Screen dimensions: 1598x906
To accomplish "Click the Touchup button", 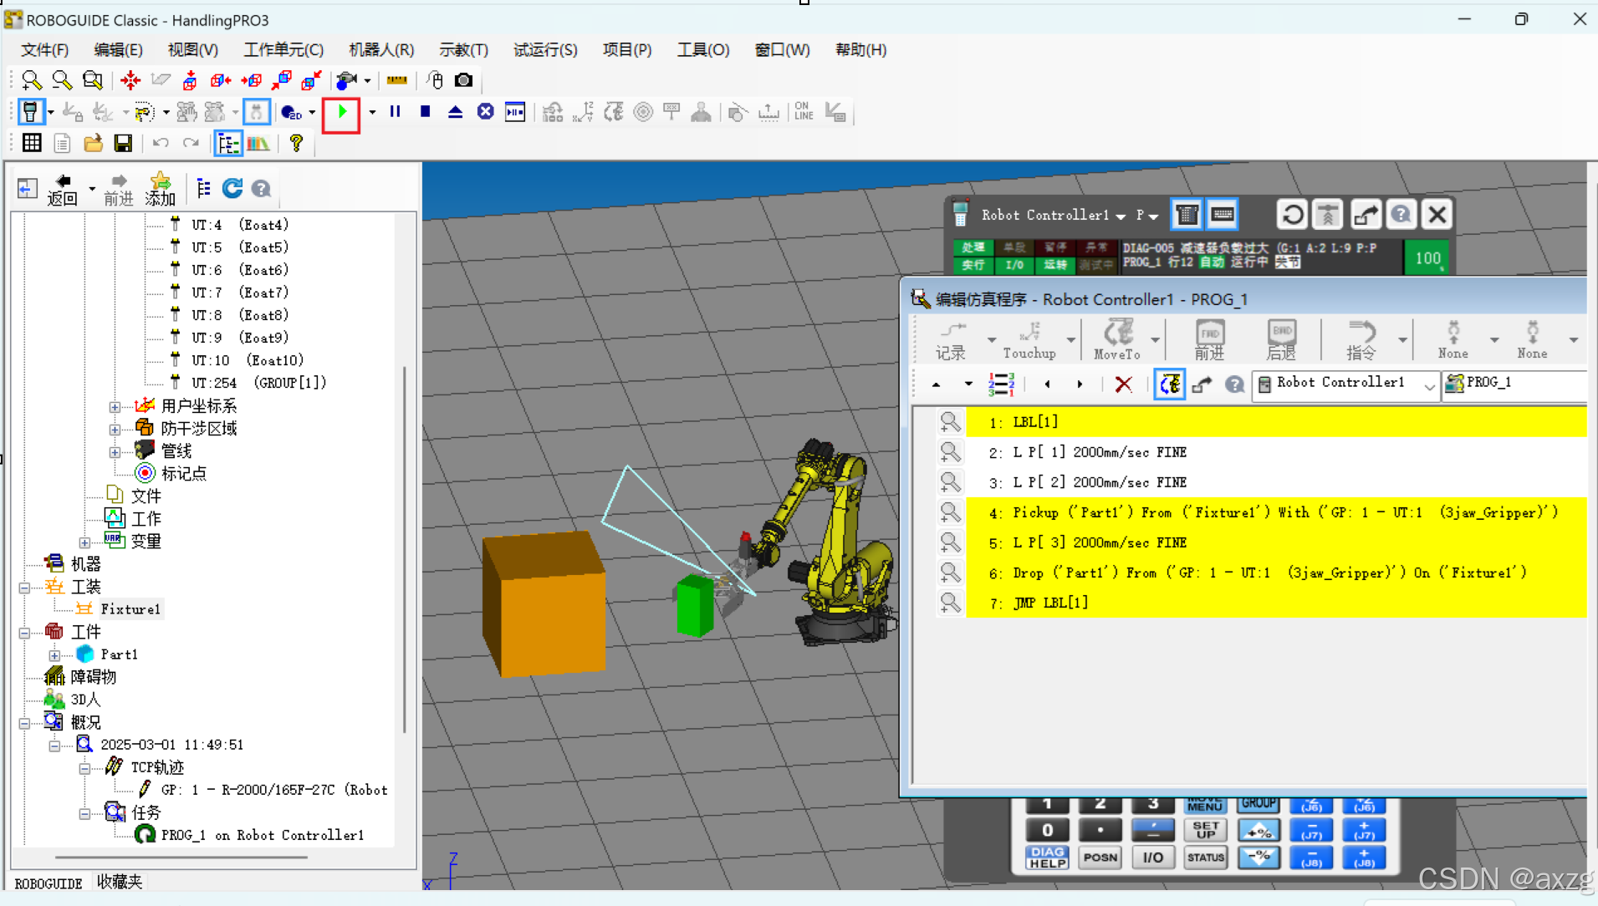I will point(1029,340).
